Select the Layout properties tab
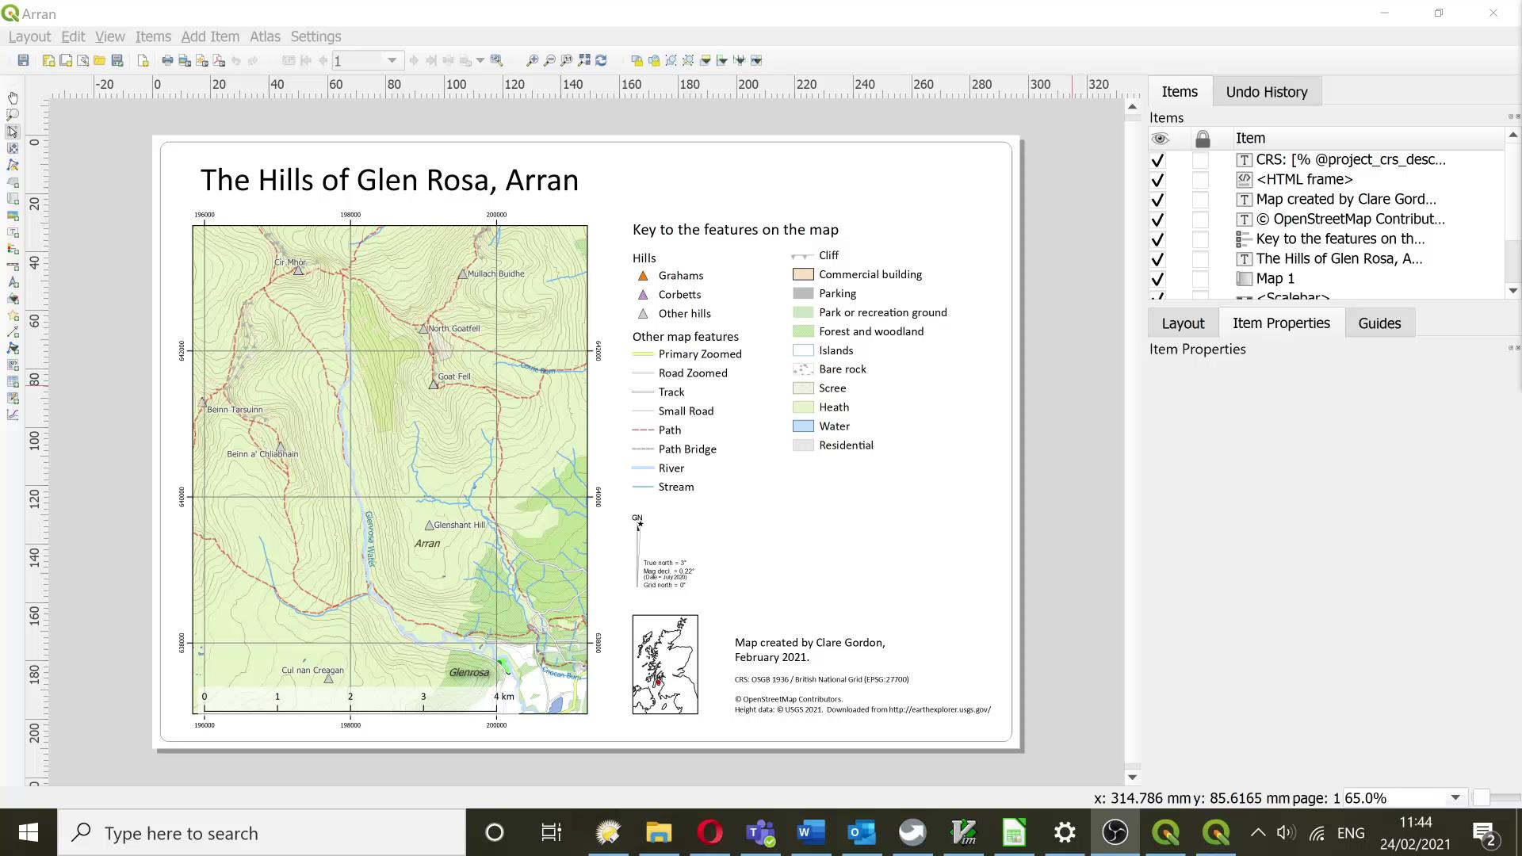This screenshot has width=1522, height=856. (x=1182, y=323)
